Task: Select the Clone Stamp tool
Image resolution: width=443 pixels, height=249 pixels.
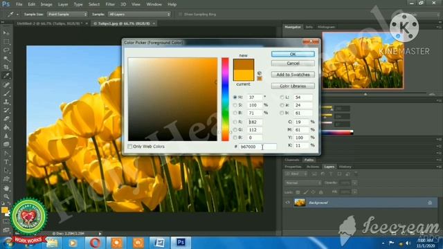Action: click(x=6, y=102)
